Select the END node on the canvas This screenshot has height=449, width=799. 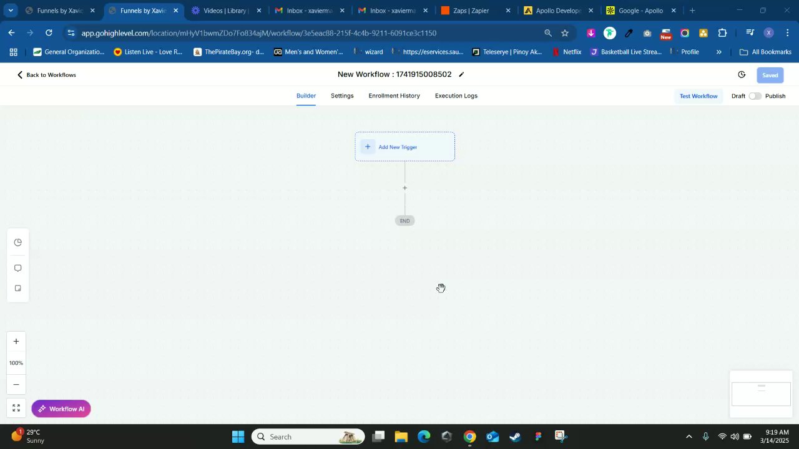point(404,221)
